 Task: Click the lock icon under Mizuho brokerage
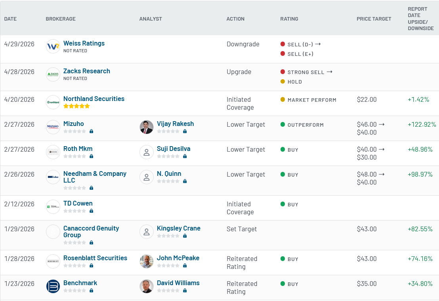point(91,131)
